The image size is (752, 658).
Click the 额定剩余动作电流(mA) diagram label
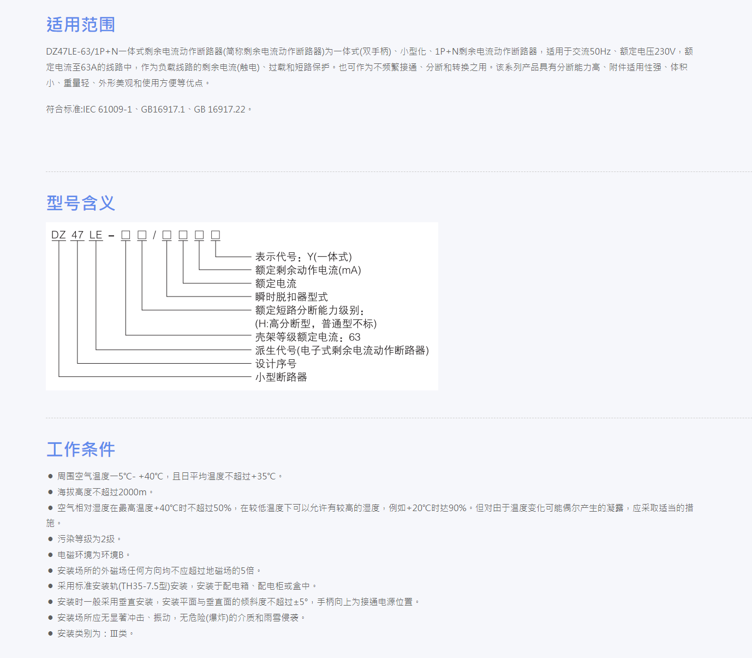pyautogui.click(x=308, y=270)
